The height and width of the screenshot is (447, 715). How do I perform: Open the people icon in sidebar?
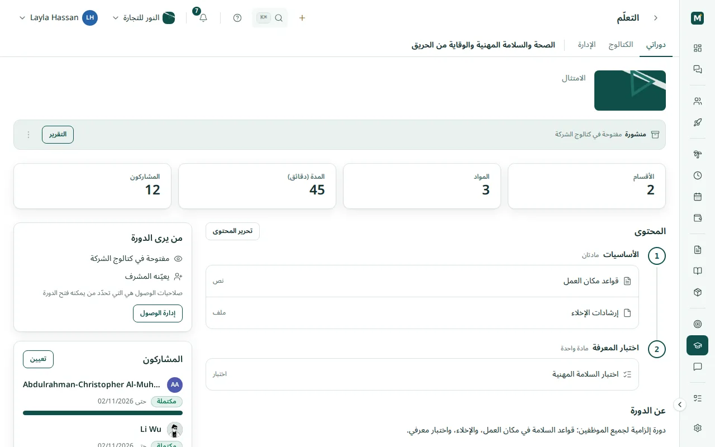697,101
